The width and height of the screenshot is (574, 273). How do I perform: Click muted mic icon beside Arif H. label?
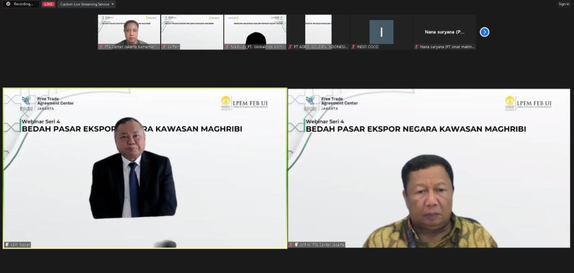pyautogui.click(x=291, y=245)
